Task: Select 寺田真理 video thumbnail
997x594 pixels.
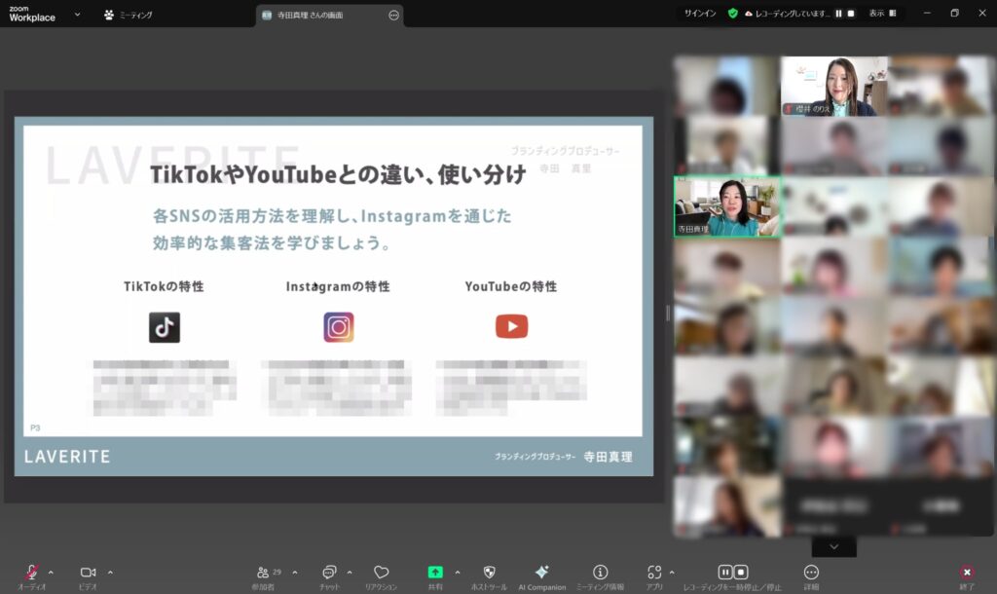Action: coord(727,206)
